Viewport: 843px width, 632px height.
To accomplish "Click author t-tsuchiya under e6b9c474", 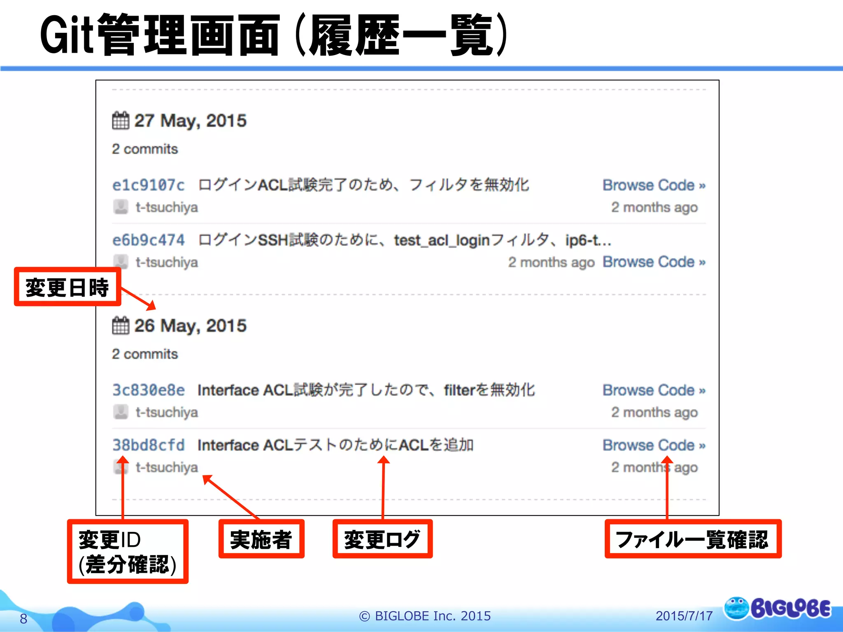I will [x=167, y=262].
